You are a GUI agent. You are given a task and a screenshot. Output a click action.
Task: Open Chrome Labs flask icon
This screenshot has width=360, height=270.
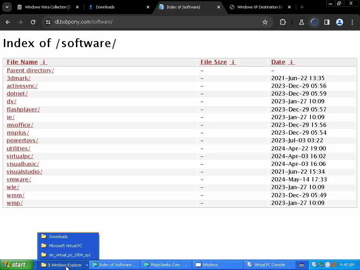[301, 22]
